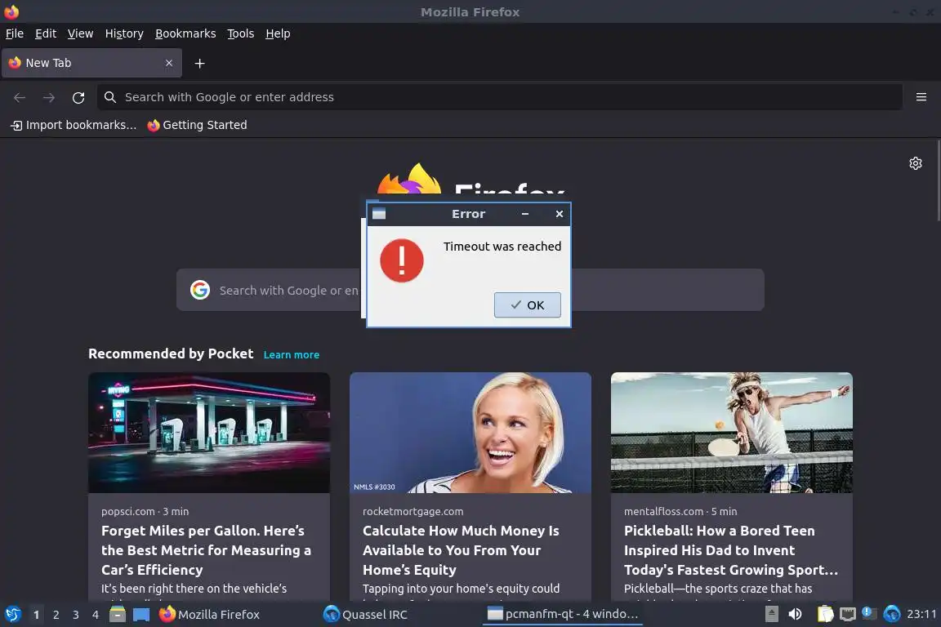Click the update notifier tray icon
Screen dimensions: 941x627
coord(869,613)
